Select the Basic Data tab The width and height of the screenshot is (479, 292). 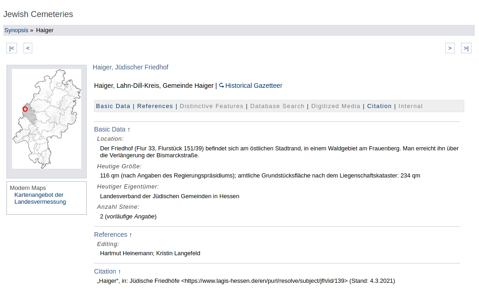[x=113, y=106]
